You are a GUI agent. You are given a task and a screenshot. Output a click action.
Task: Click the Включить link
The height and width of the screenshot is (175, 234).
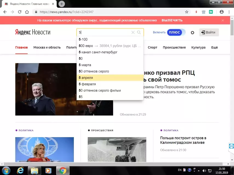point(159,32)
